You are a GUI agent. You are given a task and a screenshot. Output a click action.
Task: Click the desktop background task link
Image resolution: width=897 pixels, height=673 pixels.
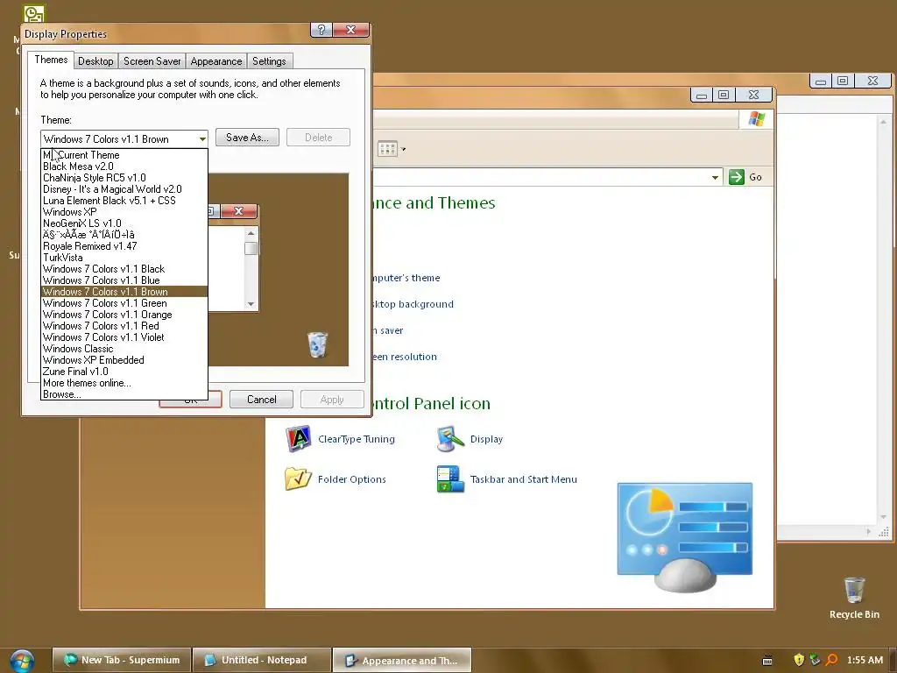[413, 304]
